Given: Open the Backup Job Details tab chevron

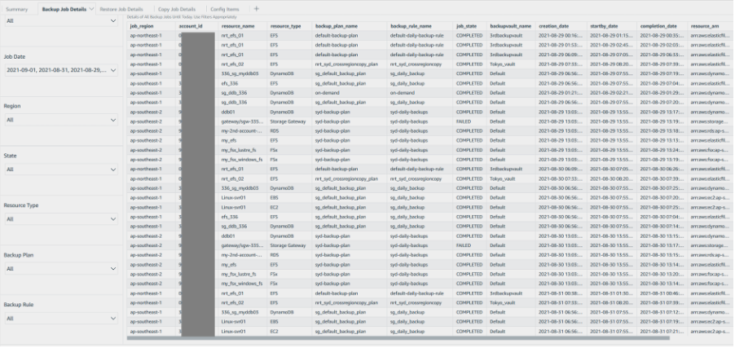Looking at the screenshot, I should tap(92, 9).
